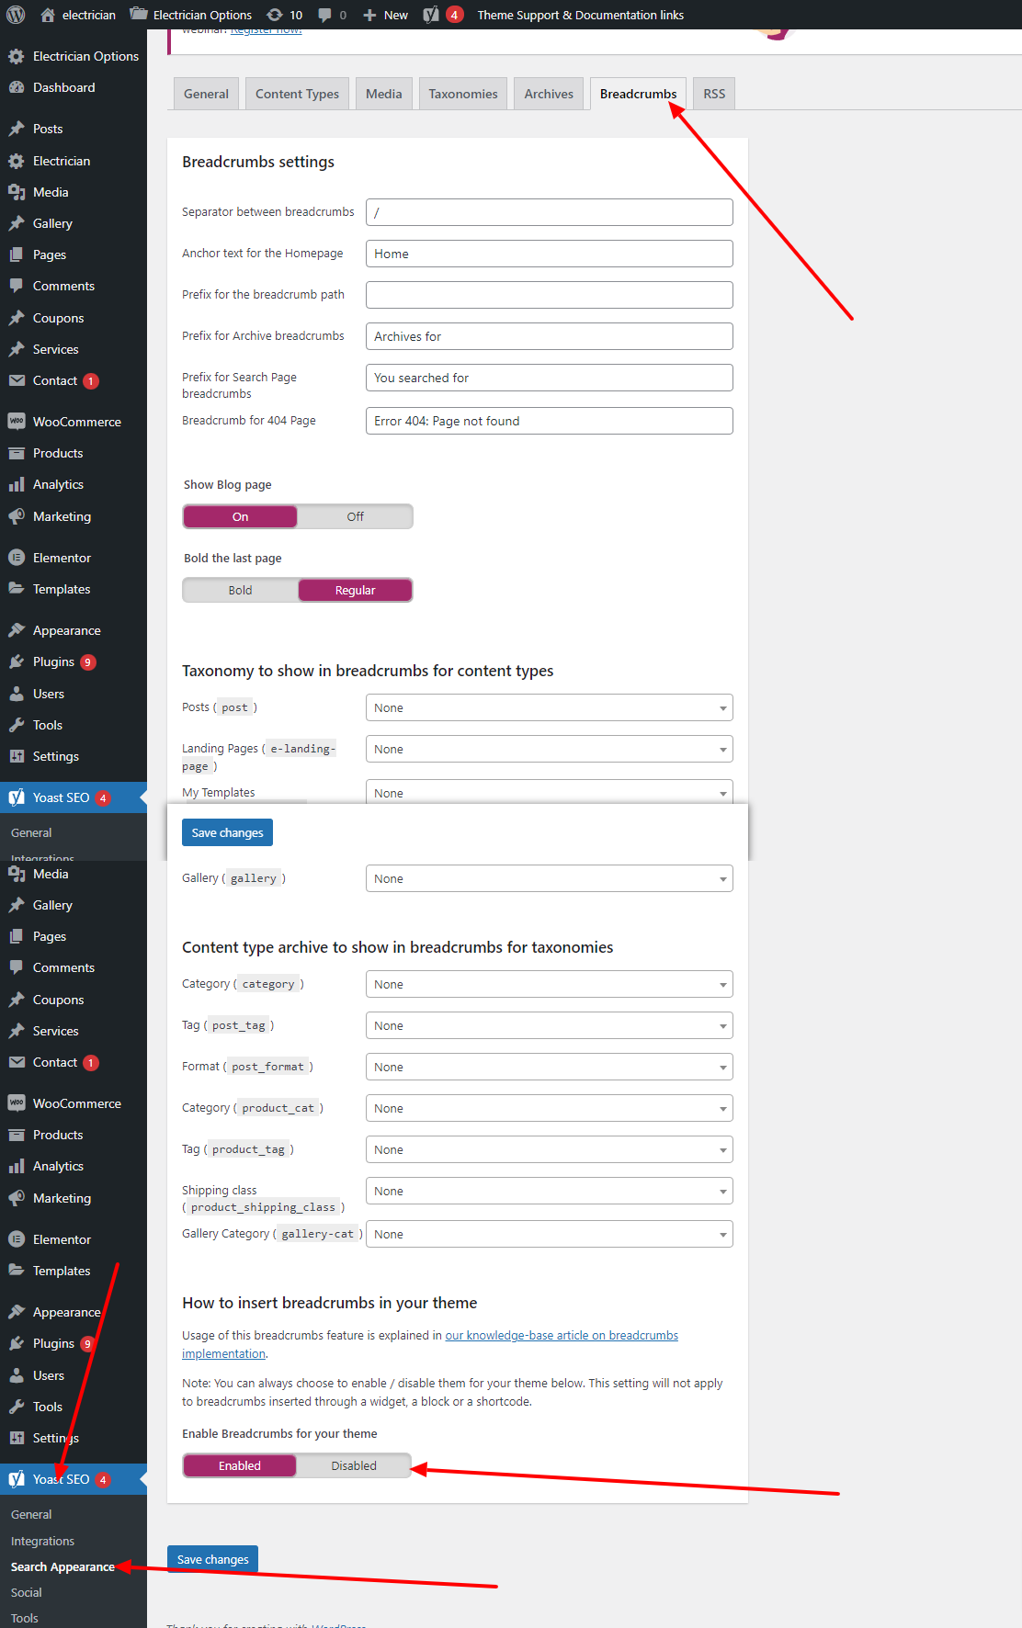Switch to the Content Types tab
Viewport: 1022px width, 1628px height.
[x=297, y=94]
